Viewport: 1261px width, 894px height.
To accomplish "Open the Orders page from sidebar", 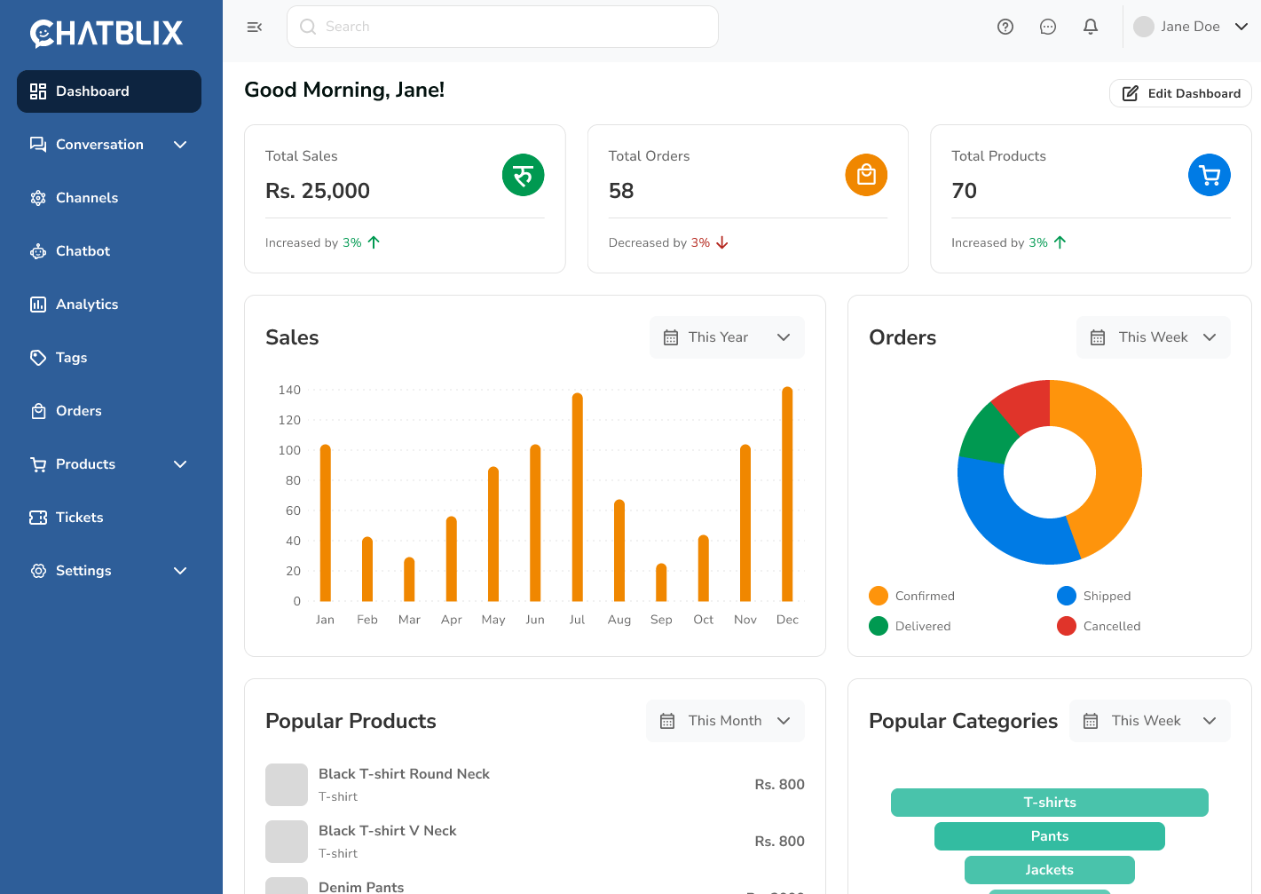I will coord(81,410).
